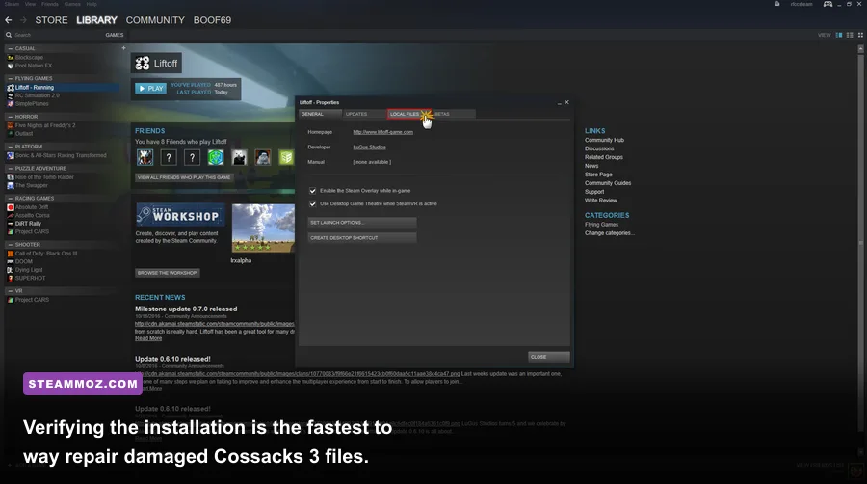The width and height of the screenshot is (867, 484).
Task: Open the COMMUNITY section
Action: coord(155,20)
